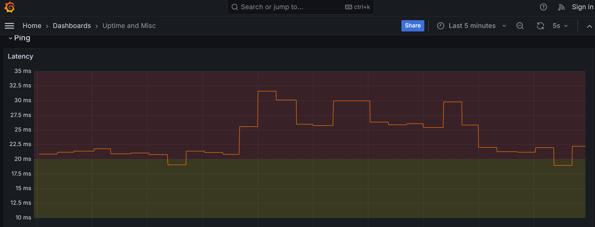Click the clock icon in time picker
This screenshot has height=227, width=595.
pos(441,26)
